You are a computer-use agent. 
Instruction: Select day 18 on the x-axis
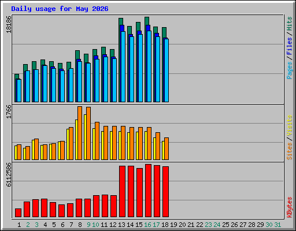pos(165,225)
